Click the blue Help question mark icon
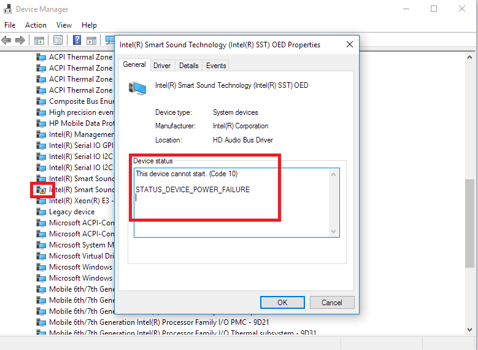The height and width of the screenshot is (350, 478). click(77, 41)
